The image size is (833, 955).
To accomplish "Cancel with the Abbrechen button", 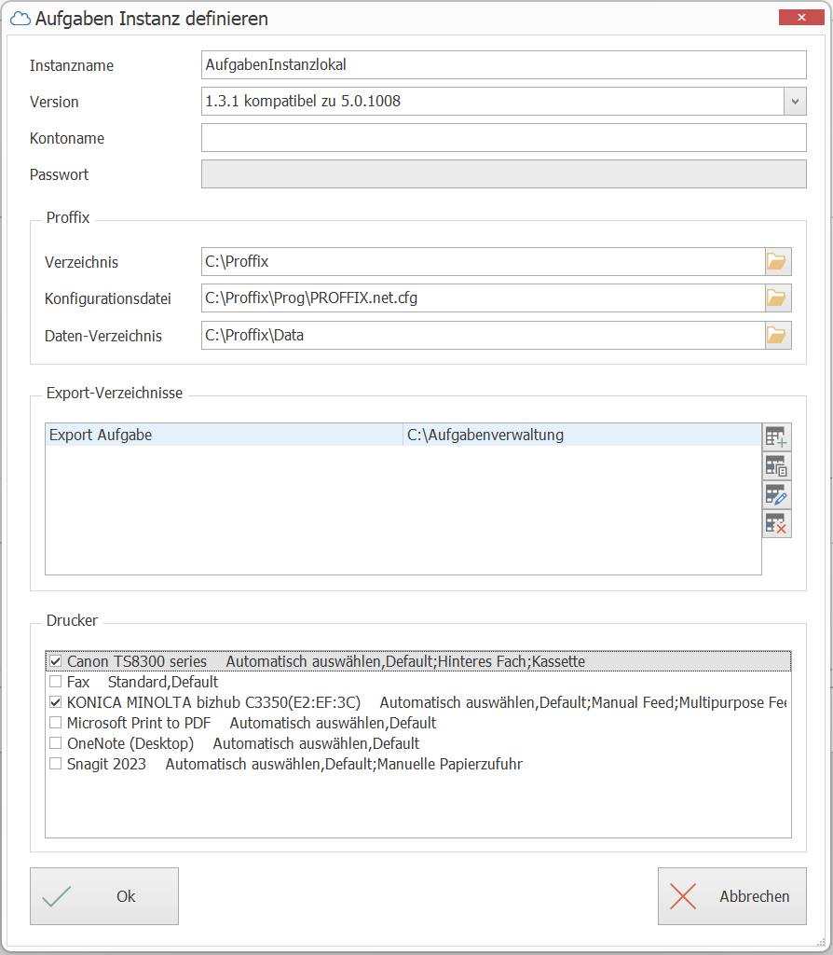I will pyautogui.click(x=732, y=896).
